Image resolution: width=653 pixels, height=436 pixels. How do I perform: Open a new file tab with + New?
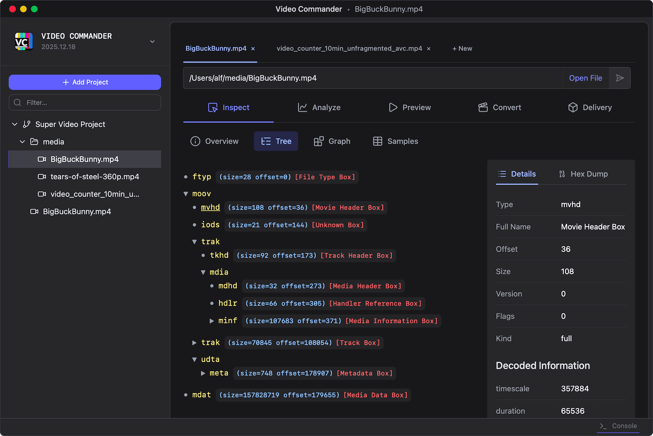(x=462, y=48)
